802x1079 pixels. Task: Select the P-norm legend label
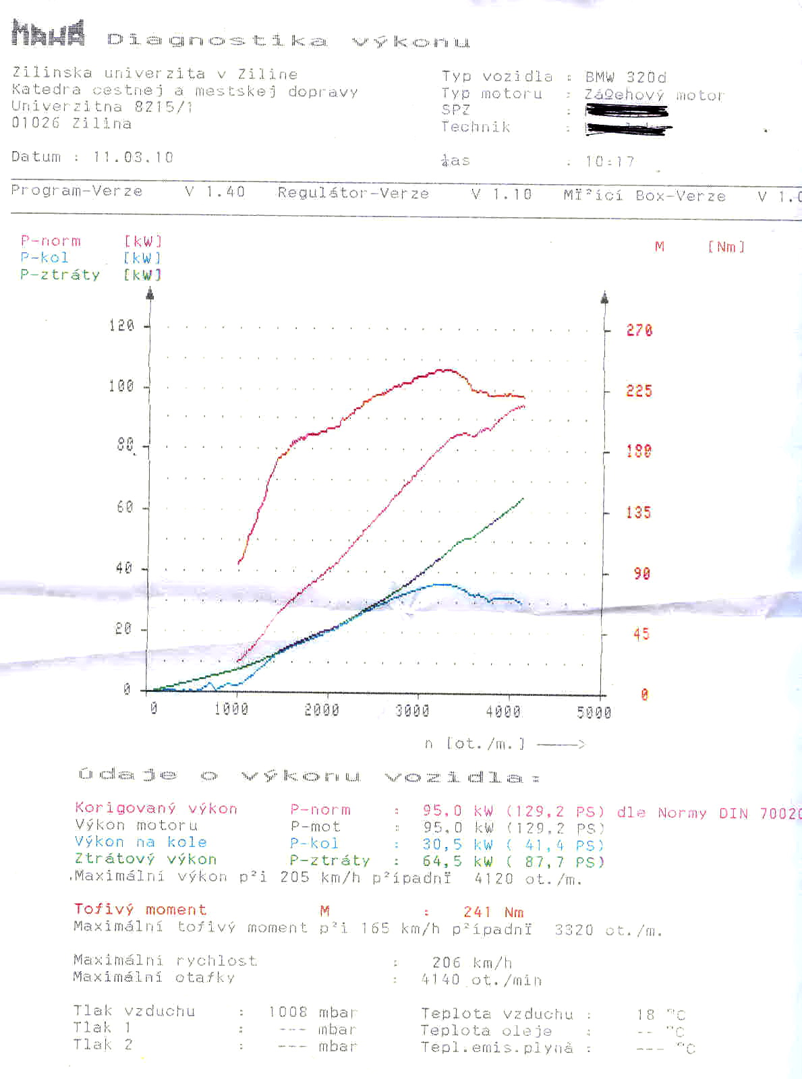(x=51, y=241)
